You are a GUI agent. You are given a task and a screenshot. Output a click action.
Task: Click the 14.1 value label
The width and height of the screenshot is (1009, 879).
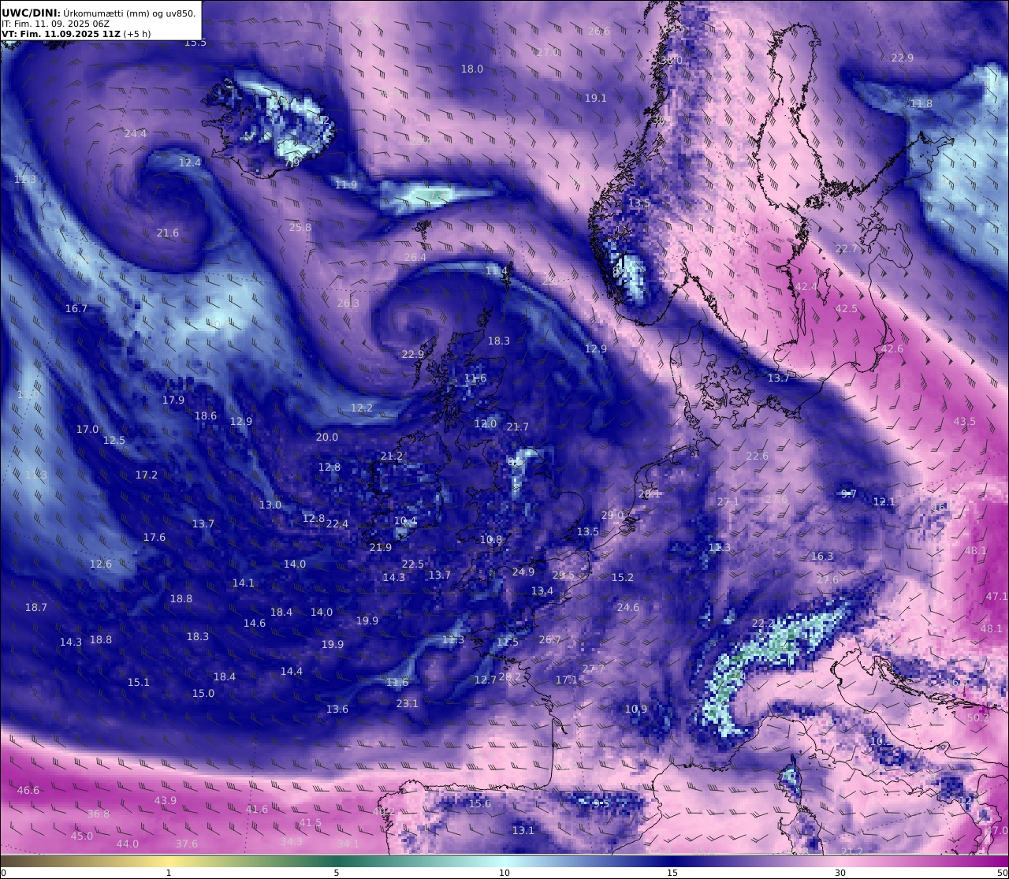(x=244, y=583)
